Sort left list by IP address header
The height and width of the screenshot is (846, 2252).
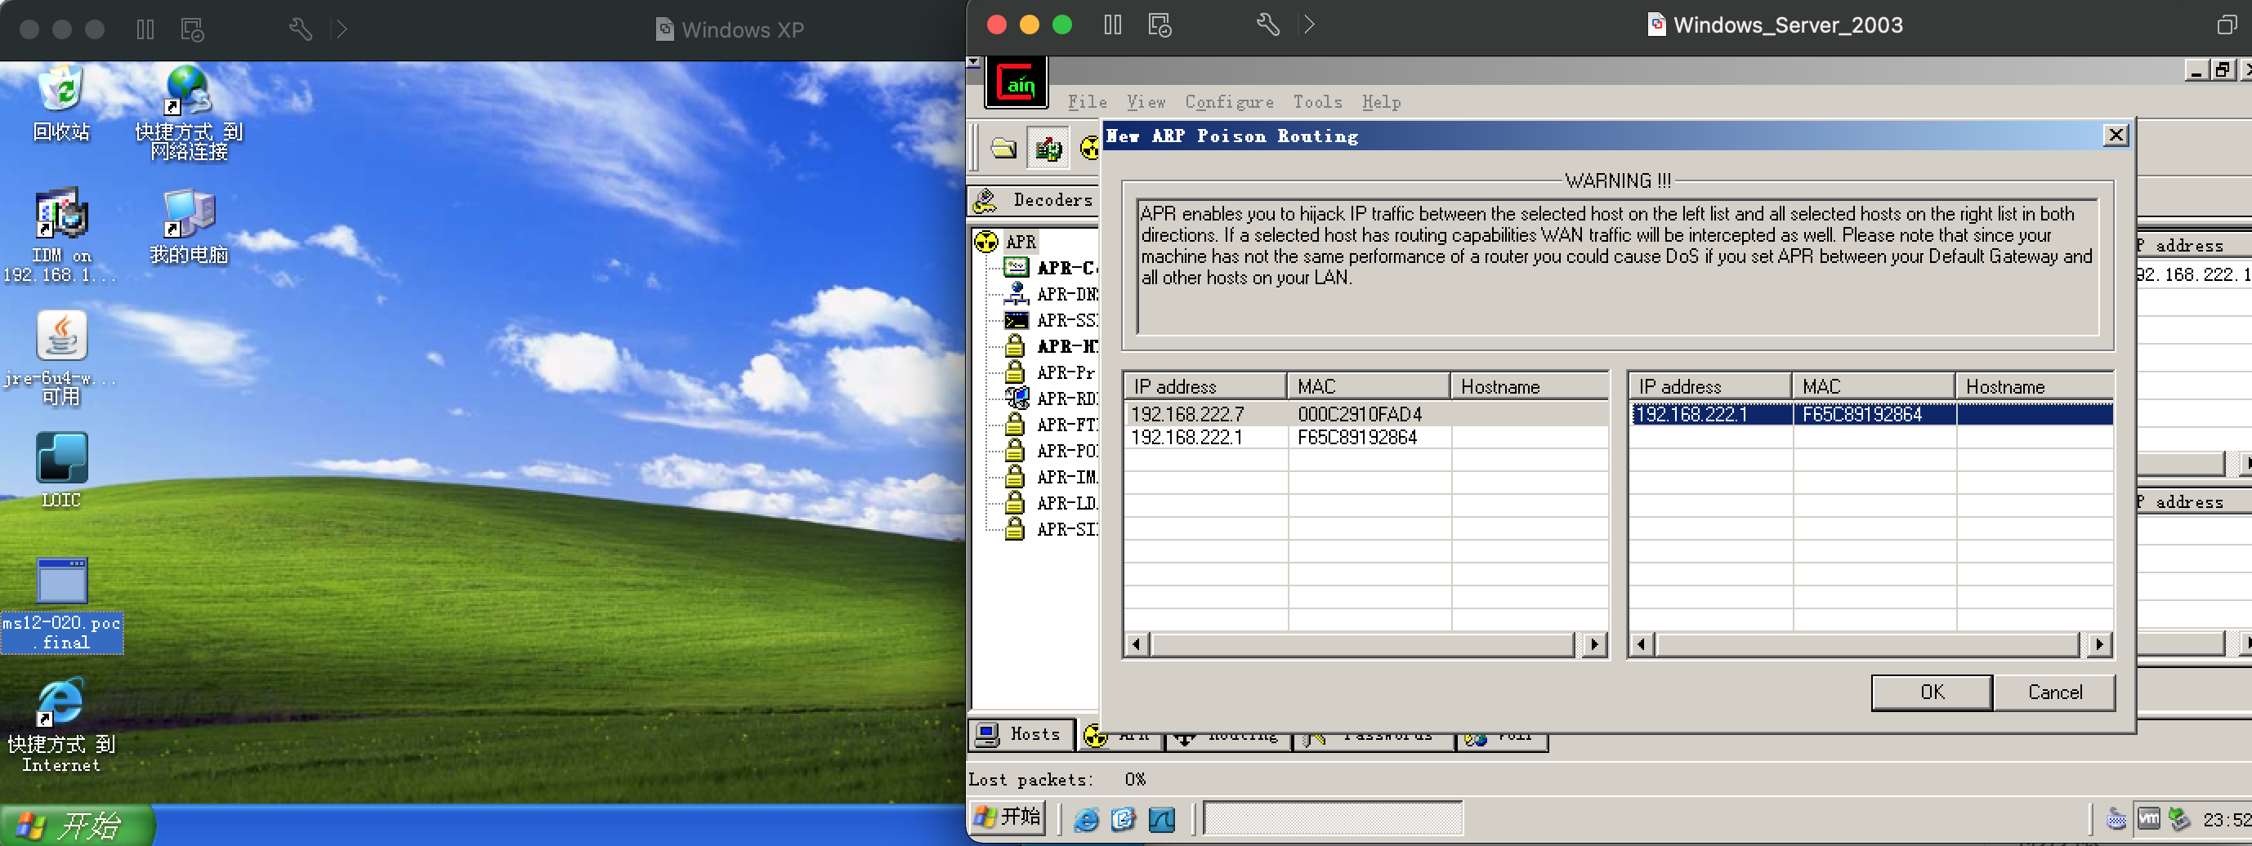(1204, 386)
